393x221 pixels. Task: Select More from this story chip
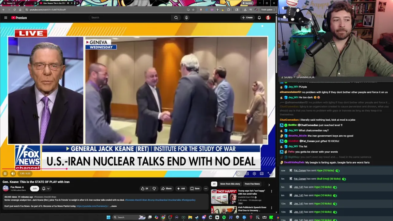click(230, 184)
